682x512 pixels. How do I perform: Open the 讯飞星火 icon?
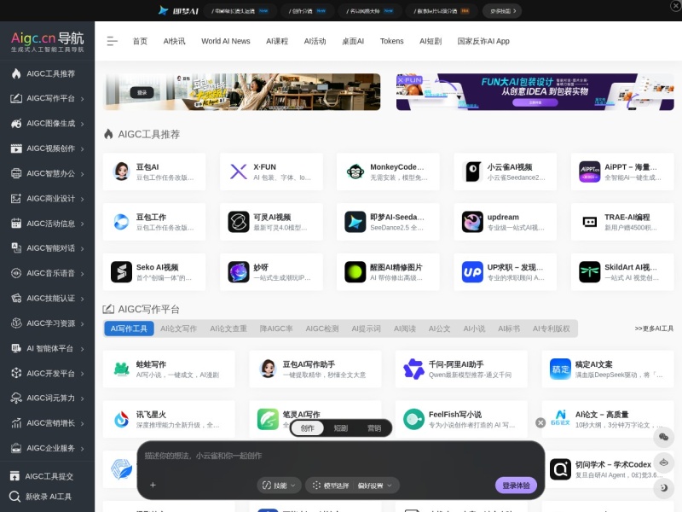(x=121, y=419)
